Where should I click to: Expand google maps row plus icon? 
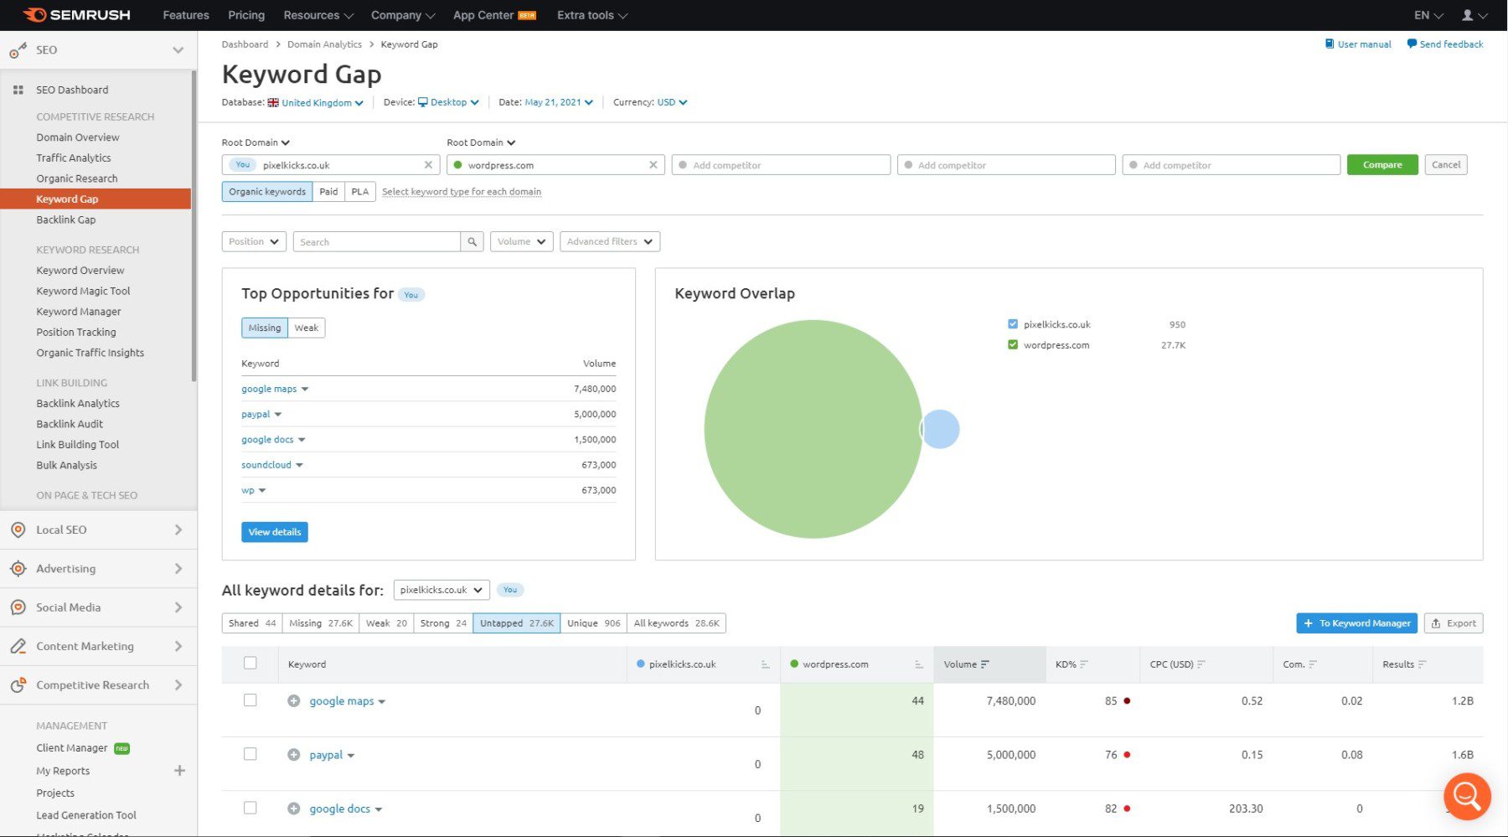(x=294, y=701)
